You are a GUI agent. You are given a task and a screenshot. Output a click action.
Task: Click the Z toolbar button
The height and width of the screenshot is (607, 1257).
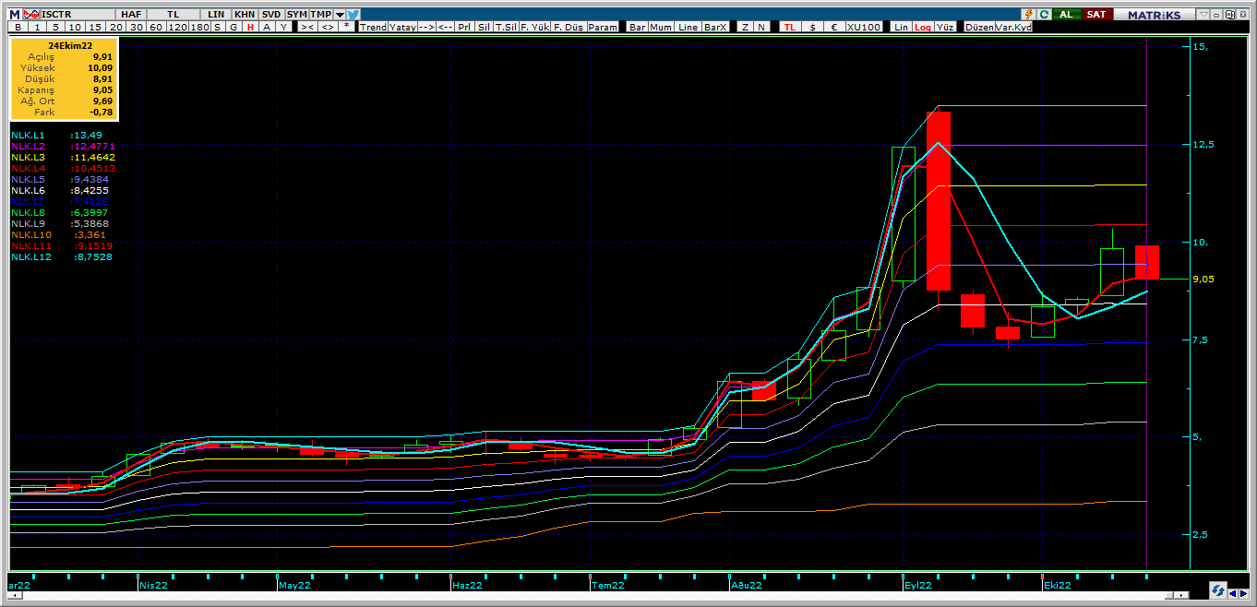tap(745, 27)
